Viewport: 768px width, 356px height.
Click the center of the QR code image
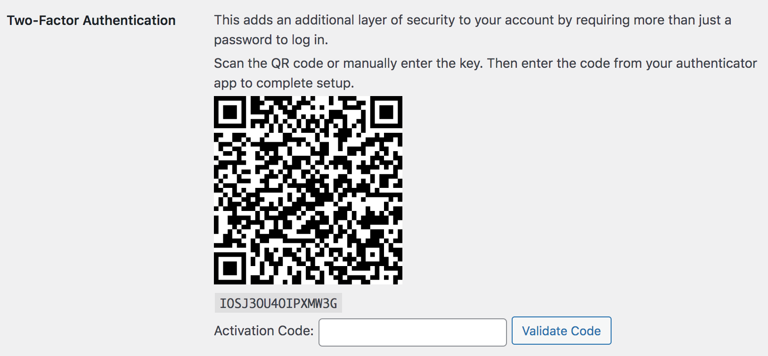tap(308, 190)
